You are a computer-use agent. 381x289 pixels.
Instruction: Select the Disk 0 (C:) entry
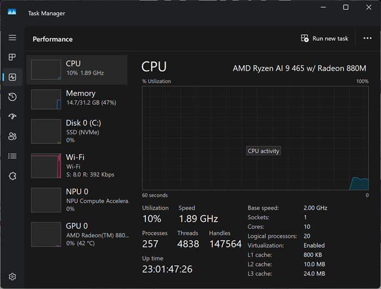pos(77,131)
